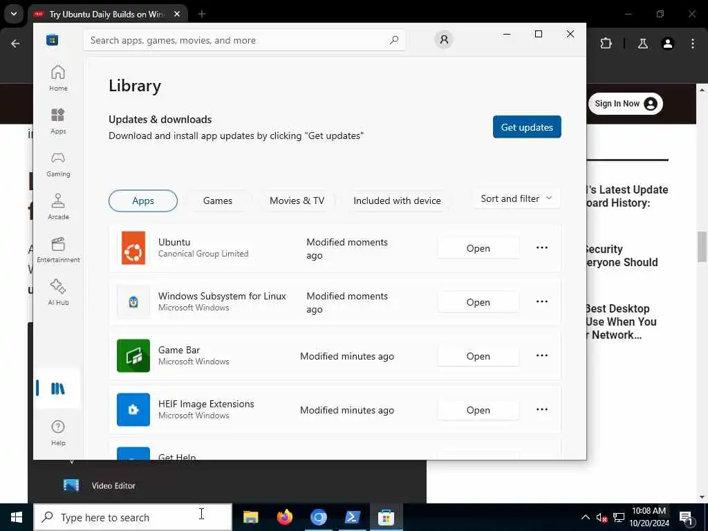Viewport: 708px width, 531px height.
Task: Click the HEIF Image Extensions icon
Action: point(133,409)
